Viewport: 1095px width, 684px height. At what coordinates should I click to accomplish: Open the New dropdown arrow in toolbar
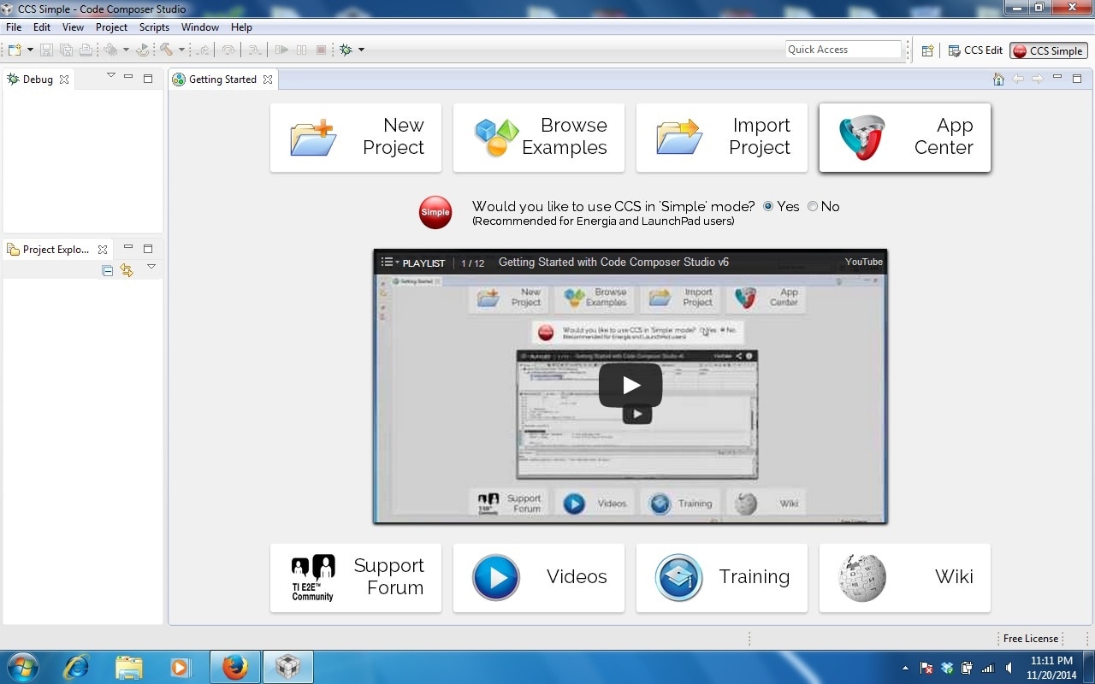(30, 50)
